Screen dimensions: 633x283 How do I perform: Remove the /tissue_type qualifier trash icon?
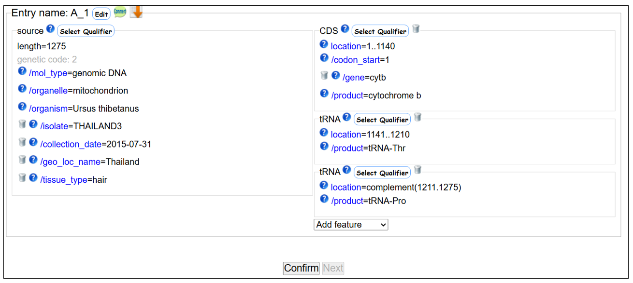(x=22, y=178)
